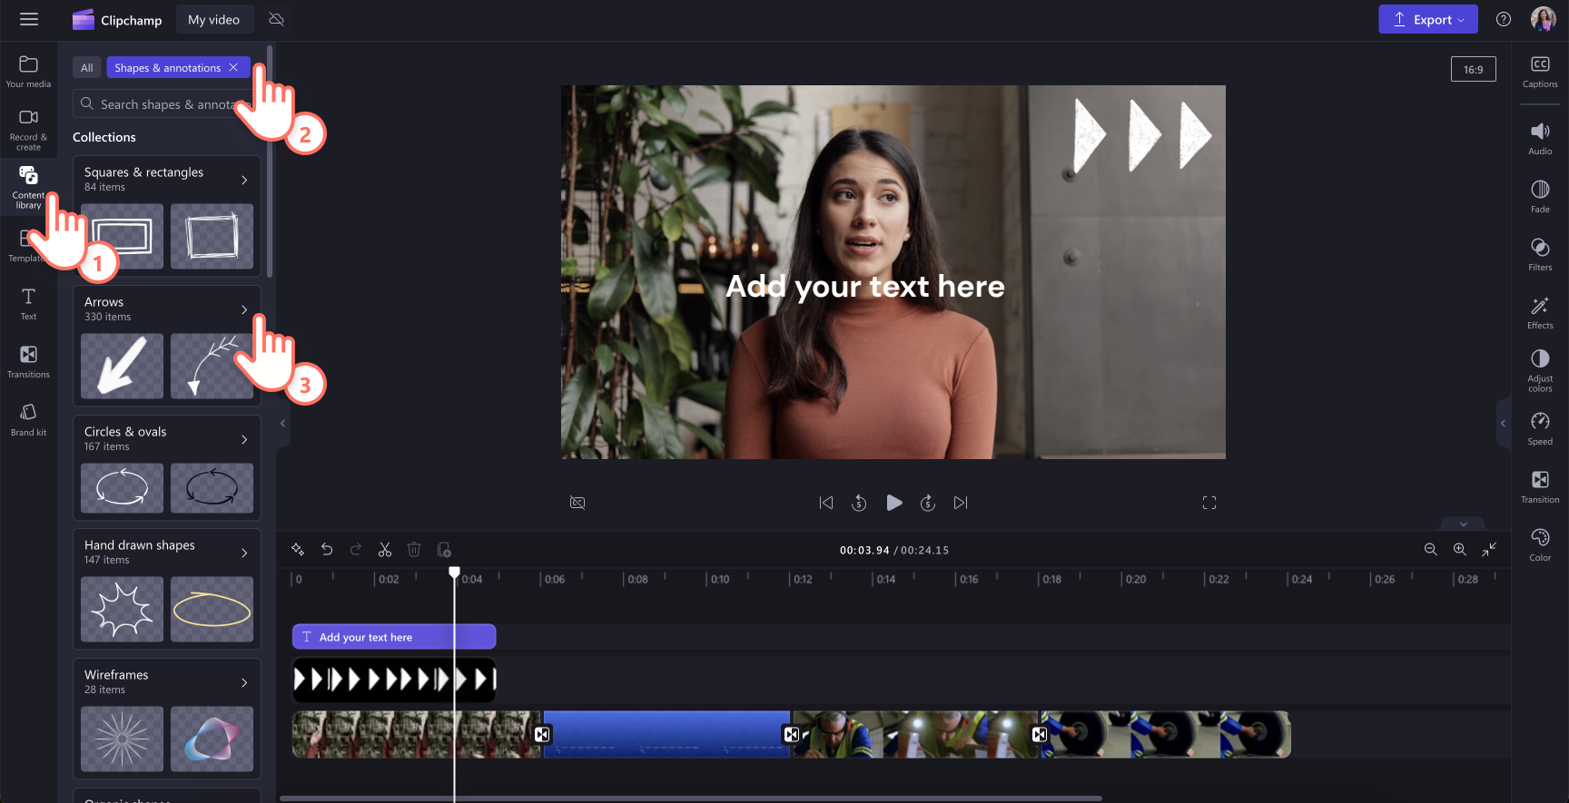Select thick white arrow thumbnail
This screenshot has height=803, width=1569.
tap(122, 366)
